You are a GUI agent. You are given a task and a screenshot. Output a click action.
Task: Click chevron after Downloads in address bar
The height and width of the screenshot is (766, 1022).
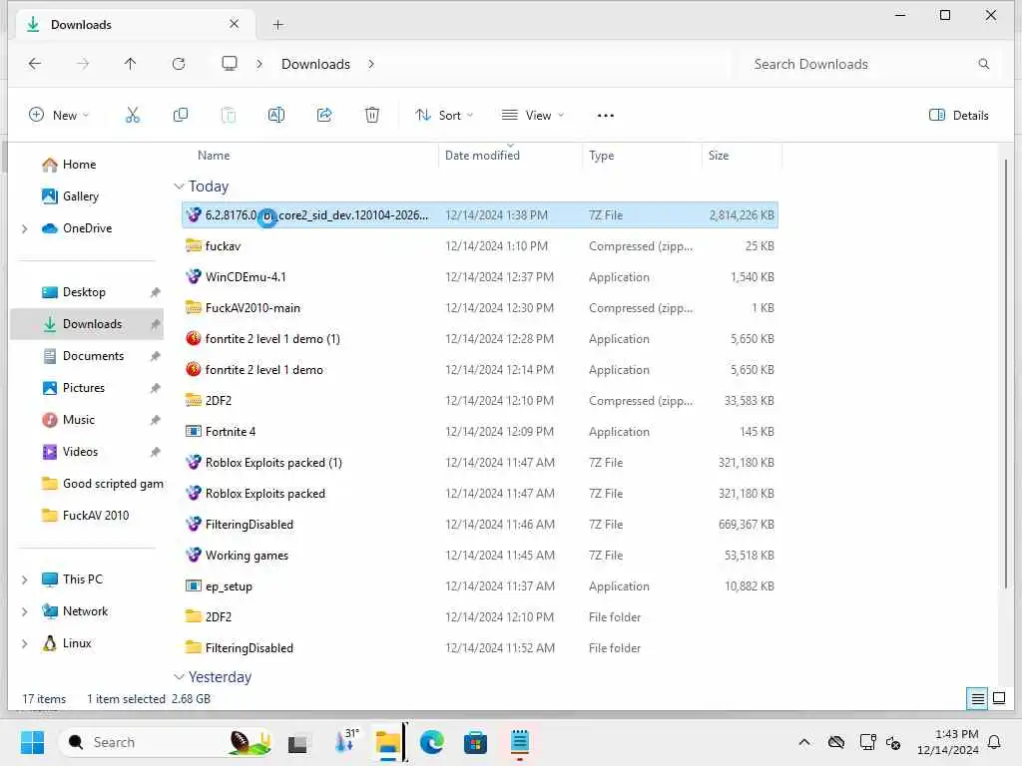[x=371, y=64]
